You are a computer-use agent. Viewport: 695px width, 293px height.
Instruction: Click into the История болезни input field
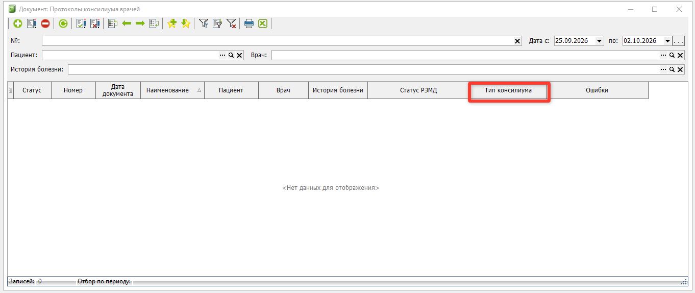click(x=364, y=69)
